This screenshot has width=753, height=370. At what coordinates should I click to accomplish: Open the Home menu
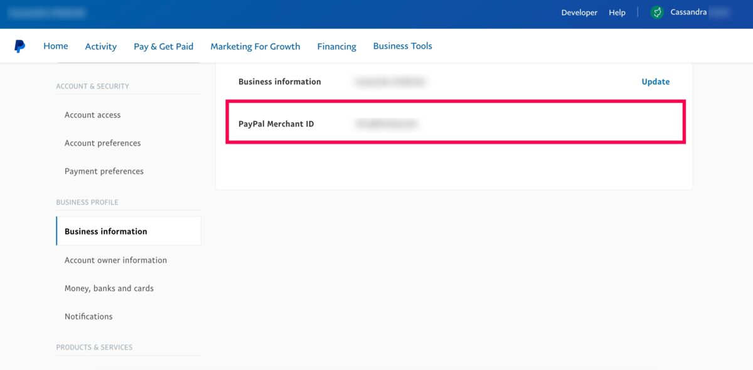click(x=56, y=46)
